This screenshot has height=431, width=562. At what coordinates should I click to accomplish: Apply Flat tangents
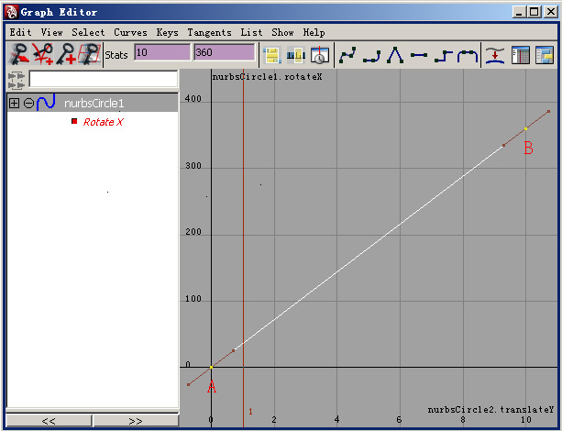click(419, 55)
